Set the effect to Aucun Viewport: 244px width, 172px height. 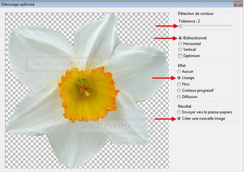click(x=180, y=72)
